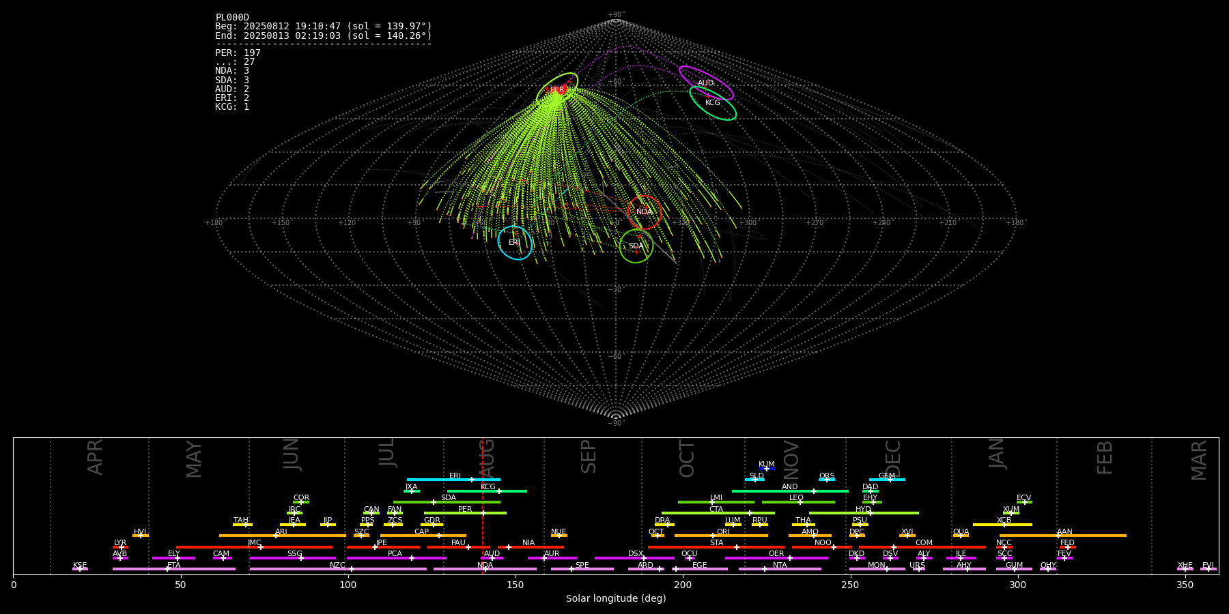Select the HYD shower bar in timeline
Image resolution: width=1229 pixels, height=614 pixels.
(864, 513)
